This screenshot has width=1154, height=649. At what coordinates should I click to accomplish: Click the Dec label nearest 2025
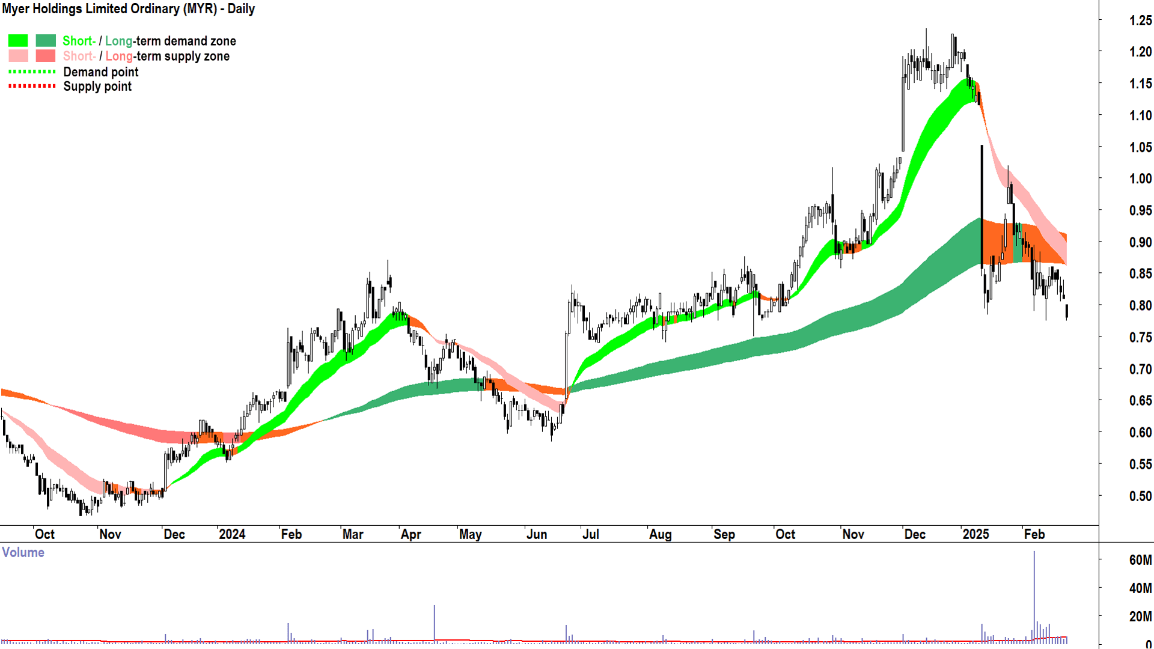point(915,534)
